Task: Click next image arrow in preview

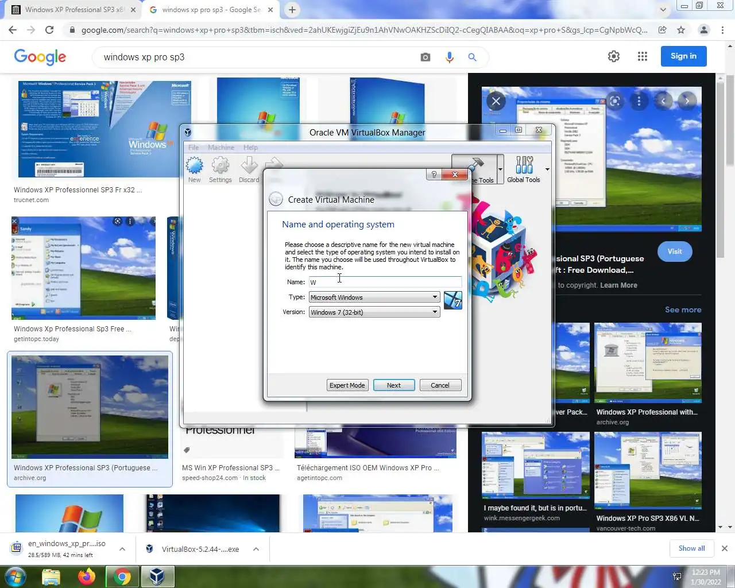Action: point(687,102)
